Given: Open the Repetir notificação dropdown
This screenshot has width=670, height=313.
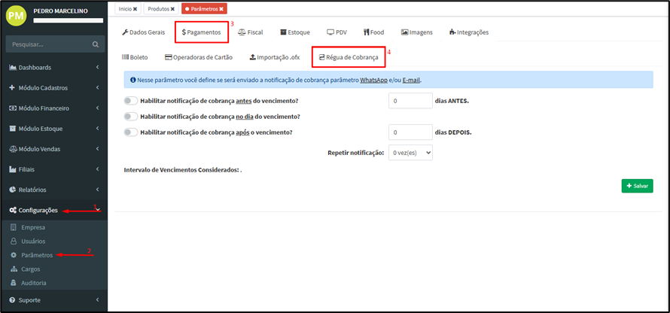Looking at the screenshot, I should [410, 153].
